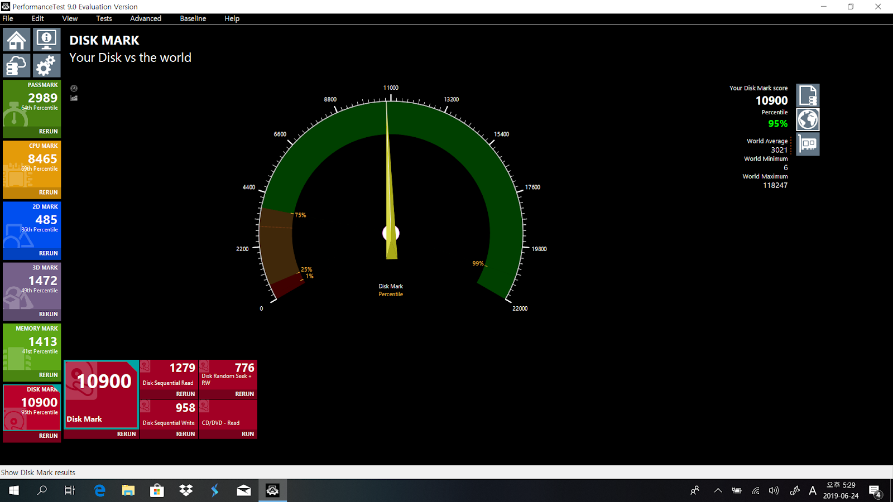
Task: Switch the input language indicator A
Action: (813, 491)
